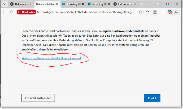The image size is (183, 109).
Task: Click the globe icon on last tab
Action: point(115,4)
